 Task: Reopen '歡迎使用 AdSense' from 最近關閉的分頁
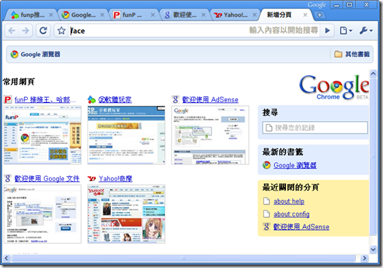(x=301, y=226)
